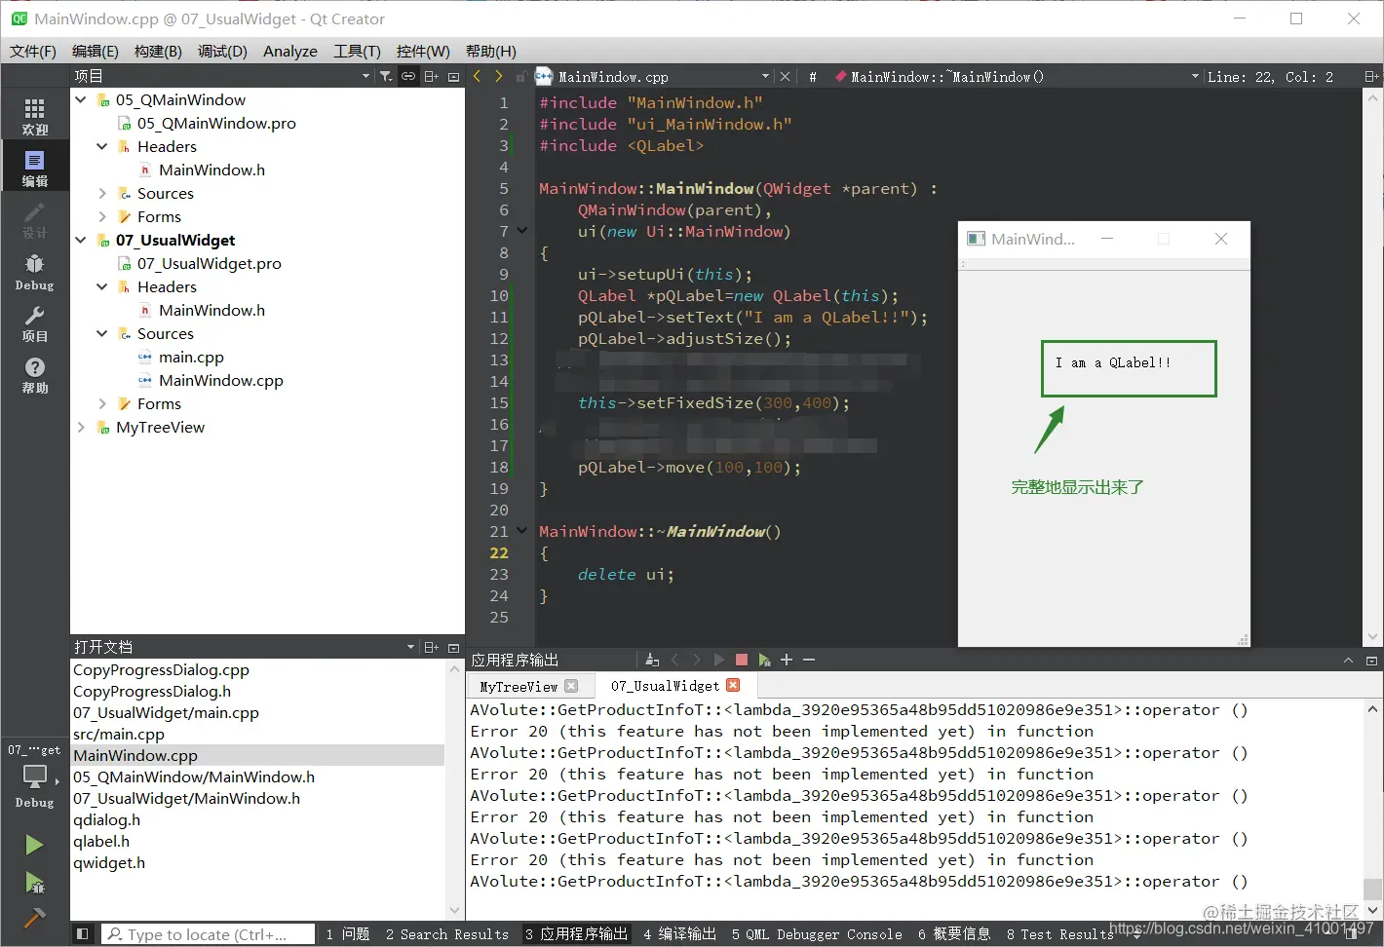Viewport: 1384px width, 947px height.
Task: Attach debugger to running application
Action: pyautogui.click(x=764, y=660)
